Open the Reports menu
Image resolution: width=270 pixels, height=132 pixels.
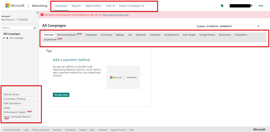(76, 6)
